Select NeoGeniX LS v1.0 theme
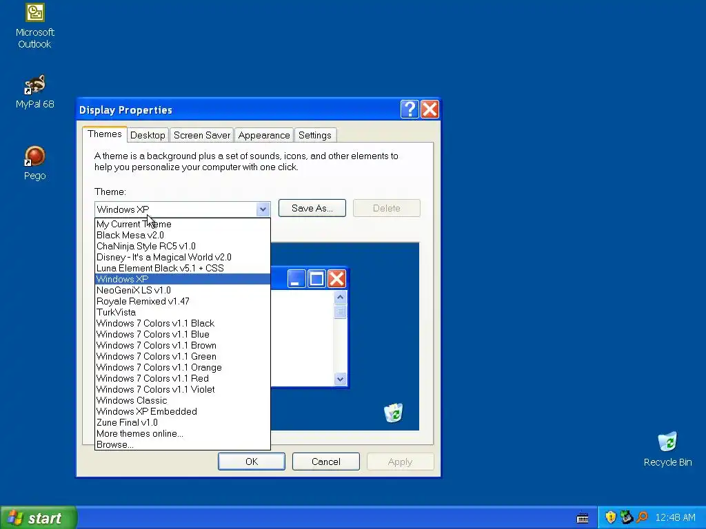This screenshot has height=529, width=706. (x=182, y=290)
